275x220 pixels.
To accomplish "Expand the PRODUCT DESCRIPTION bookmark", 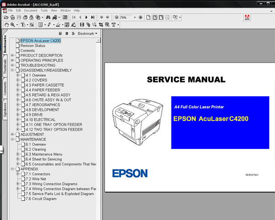I will pyautogui.click(x=12, y=55).
